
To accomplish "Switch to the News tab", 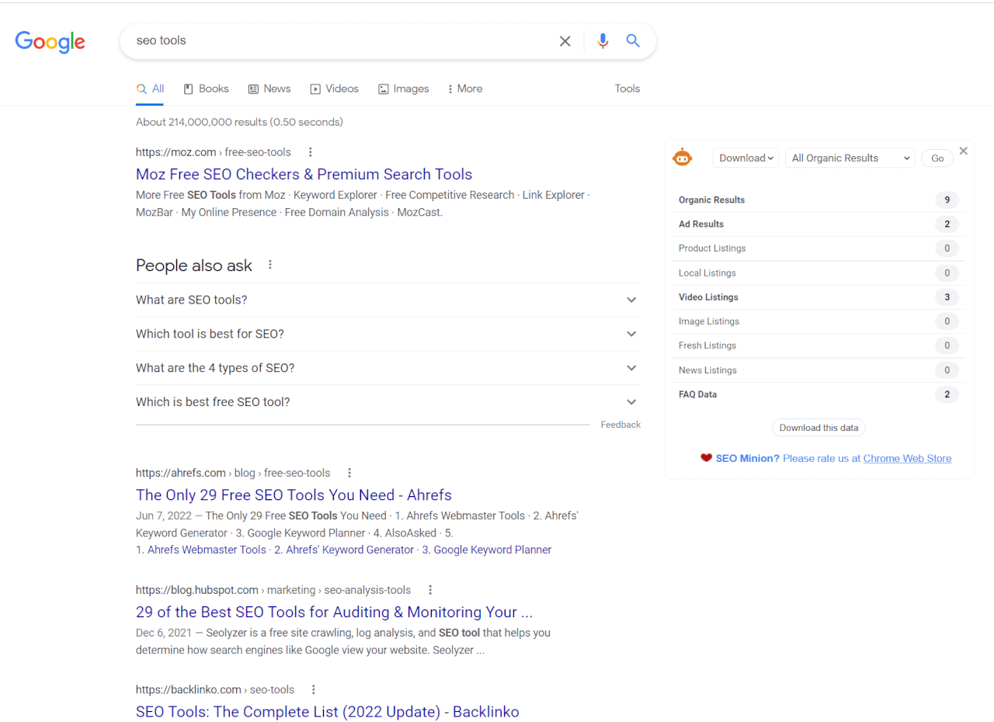I will pyautogui.click(x=269, y=89).
